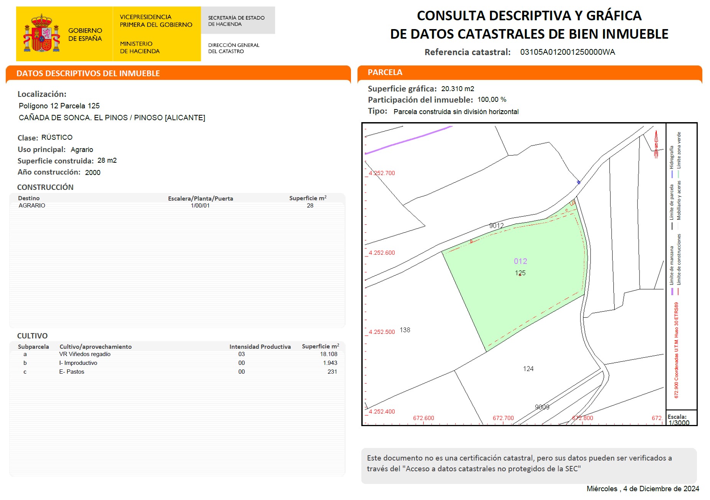The image size is (710, 500).
Task: Click surface value '1.943' for Improductivo
Action: (330, 363)
